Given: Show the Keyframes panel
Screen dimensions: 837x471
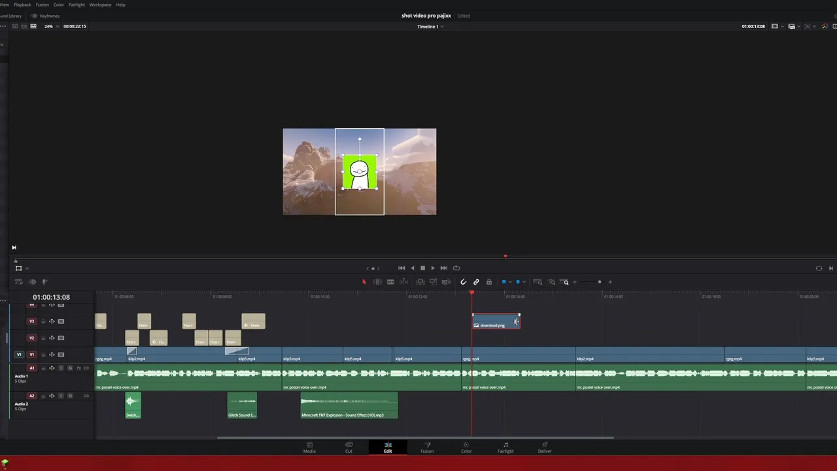Looking at the screenshot, I should [x=45, y=15].
